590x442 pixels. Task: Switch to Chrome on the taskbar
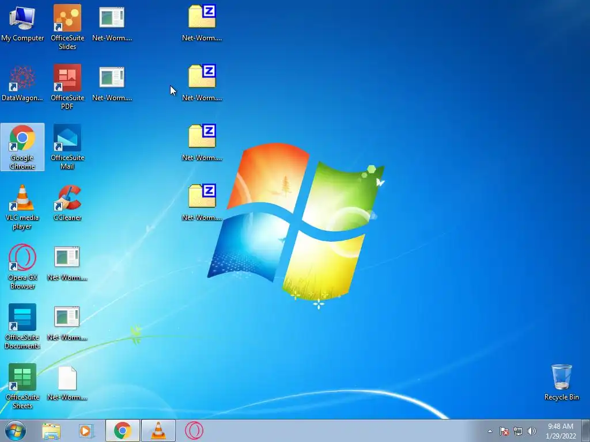pos(122,430)
